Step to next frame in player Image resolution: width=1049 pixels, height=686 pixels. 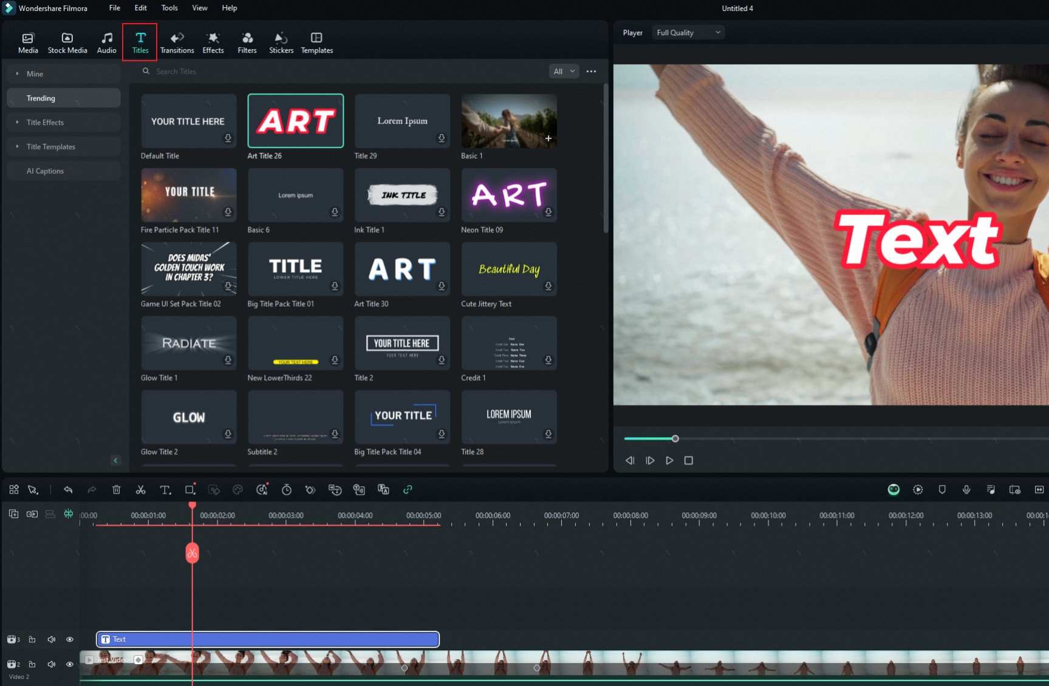point(650,460)
